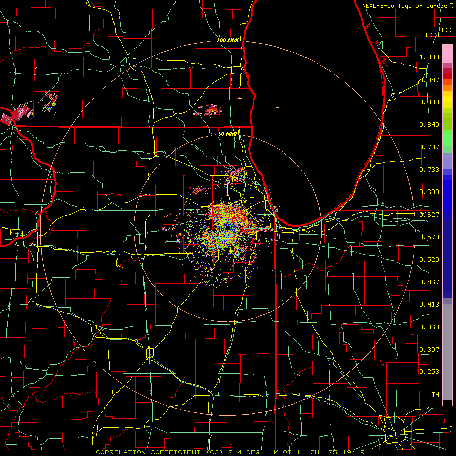This screenshot has height=456, width=456.
Task: Pick the grey swatch on the color bar
Action: (447, 352)
